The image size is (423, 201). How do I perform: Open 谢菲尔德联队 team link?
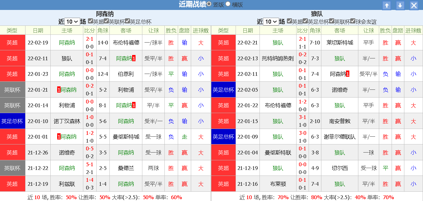[340, 137]
